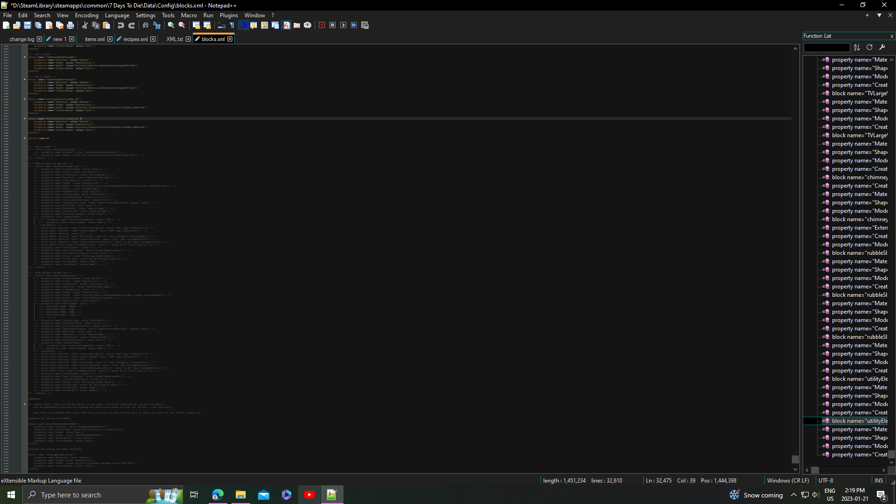Reload the Function List
This screenshot has height=504, width=896.
point(869,47)
